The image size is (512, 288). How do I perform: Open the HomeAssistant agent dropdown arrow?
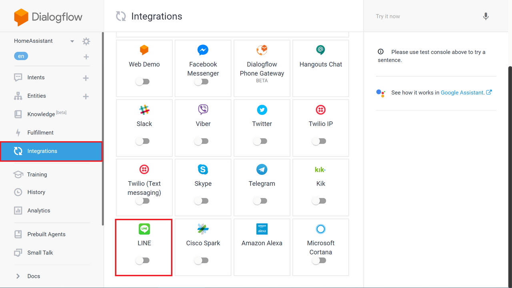click(x=72, y=41)
